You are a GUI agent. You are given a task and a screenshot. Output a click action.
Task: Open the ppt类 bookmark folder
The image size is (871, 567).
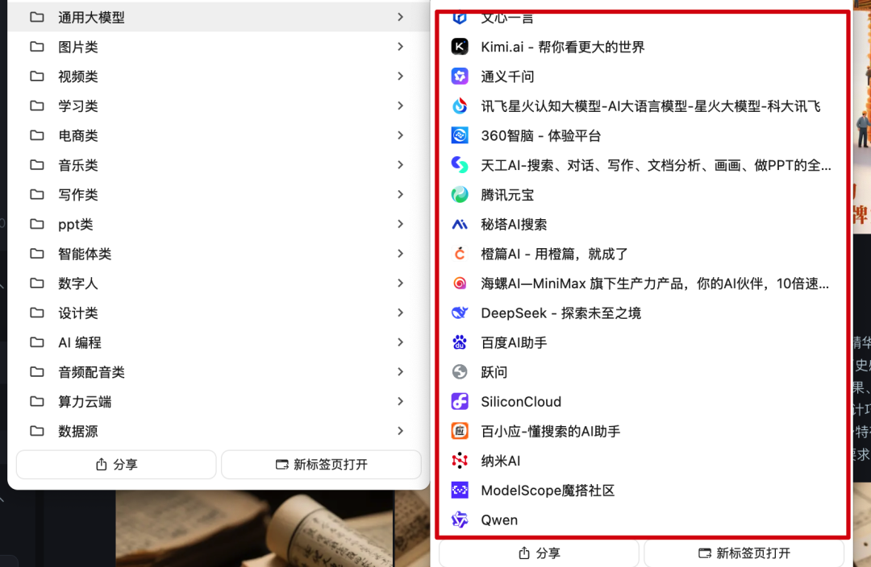point(219,224)
